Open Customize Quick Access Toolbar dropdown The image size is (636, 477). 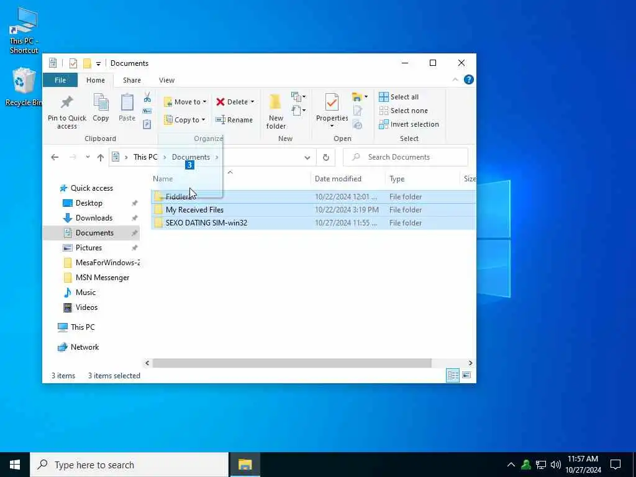[98, 64]
